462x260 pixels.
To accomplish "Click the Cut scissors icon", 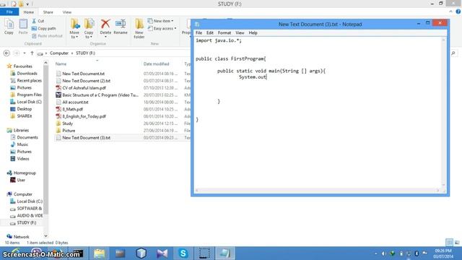I will click(34, 21).
